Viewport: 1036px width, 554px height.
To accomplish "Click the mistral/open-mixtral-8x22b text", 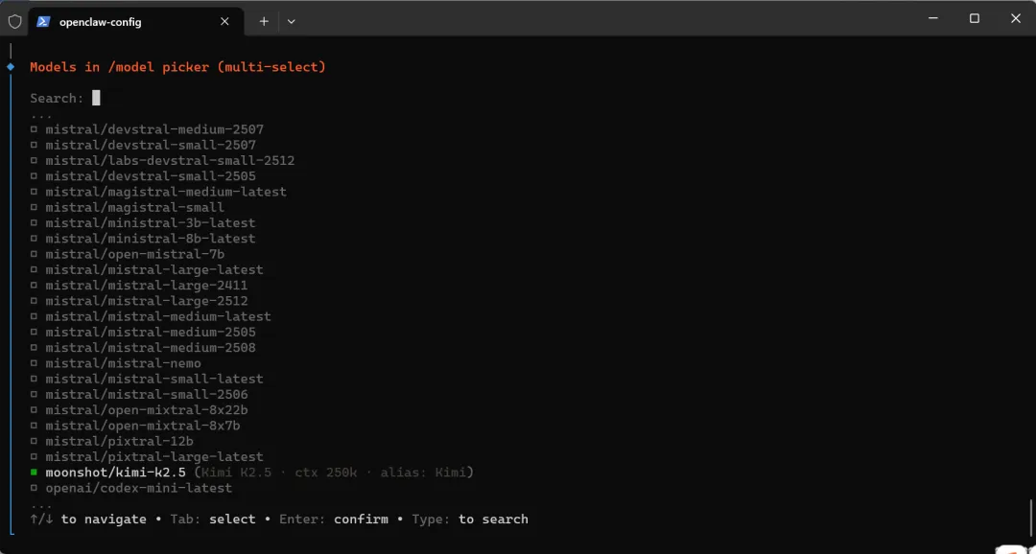I will click(x=147, y=410).
